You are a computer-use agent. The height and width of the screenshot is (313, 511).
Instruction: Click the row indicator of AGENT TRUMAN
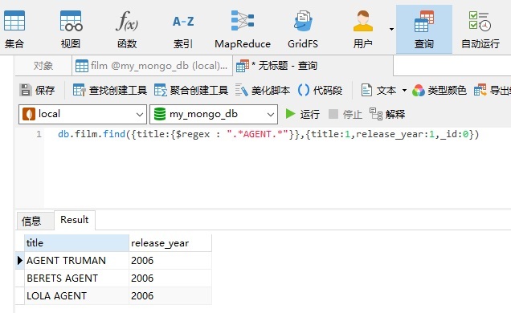[20, 261]
